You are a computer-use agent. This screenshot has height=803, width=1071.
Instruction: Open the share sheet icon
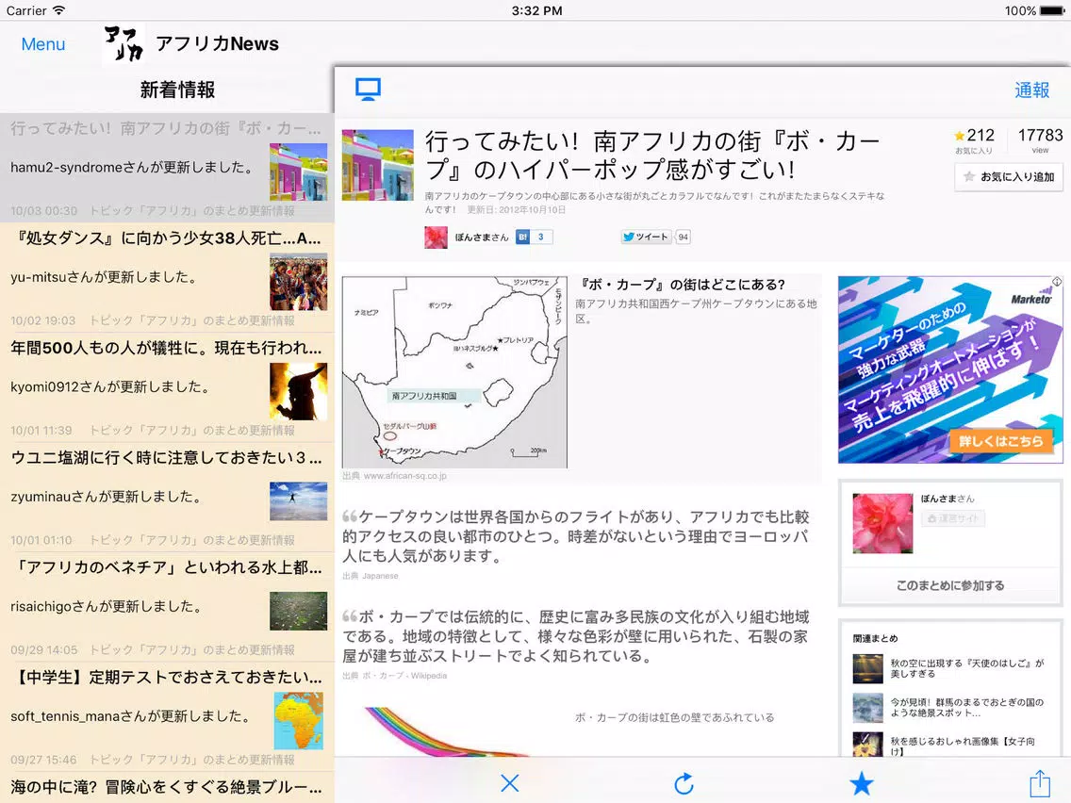pos(1040,782)
